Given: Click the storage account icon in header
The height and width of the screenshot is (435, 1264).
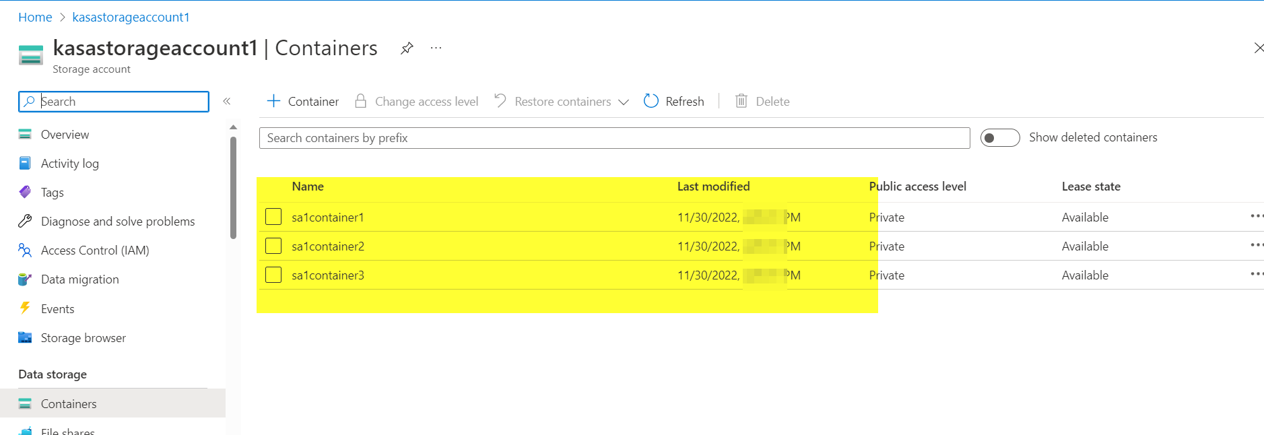Looking at the screenshot, I should [30, 55].
